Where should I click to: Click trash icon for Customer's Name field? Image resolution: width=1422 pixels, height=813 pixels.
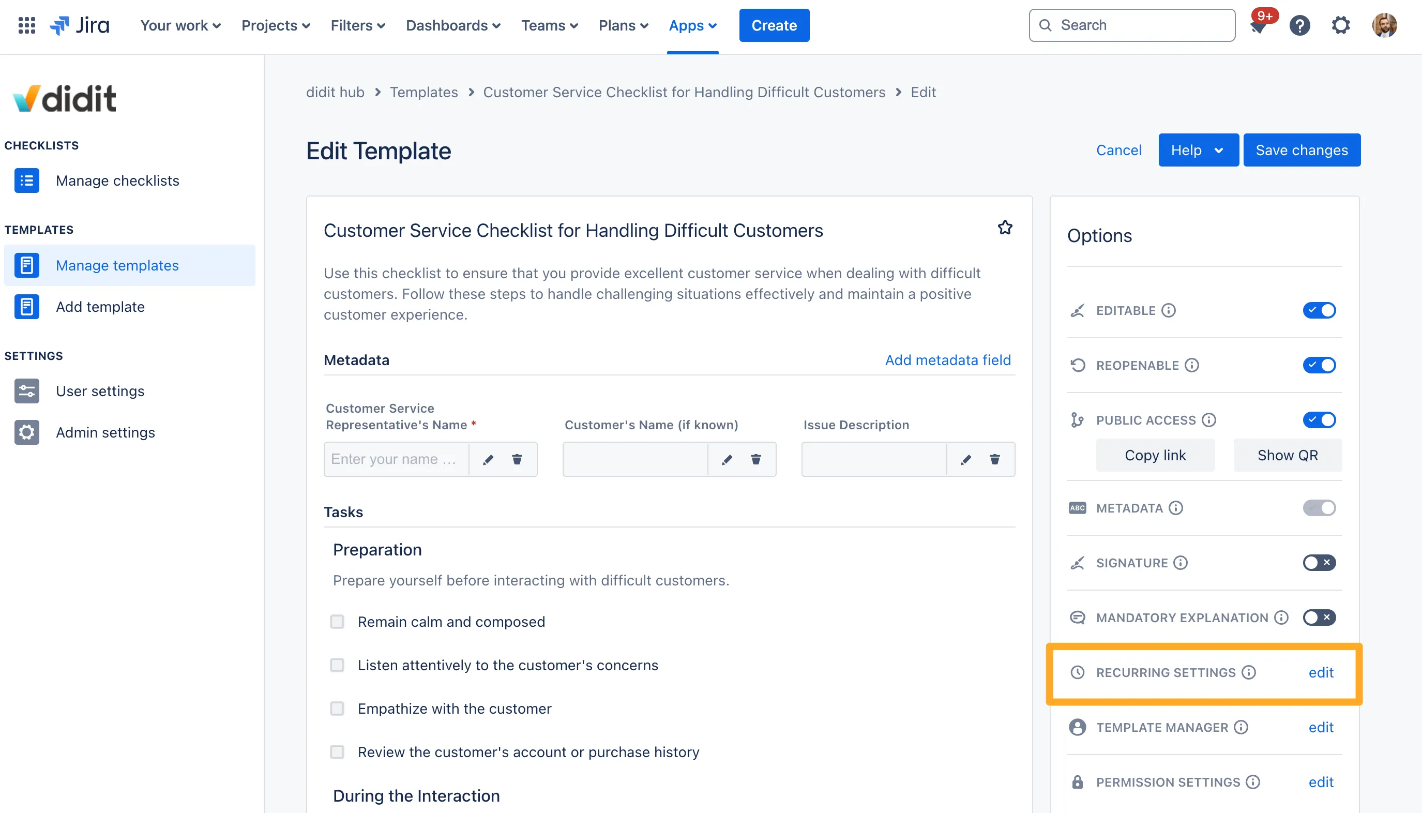pyautogui.click(x=755, y=460)
